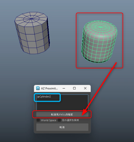
Task: Select the low-poly gray cylinder mesh
Action: 32,33
